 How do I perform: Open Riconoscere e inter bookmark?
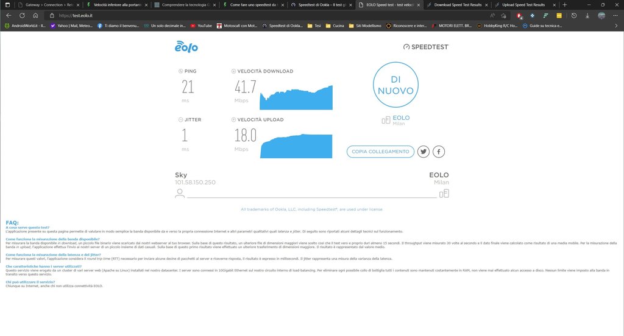click(406, 26)
